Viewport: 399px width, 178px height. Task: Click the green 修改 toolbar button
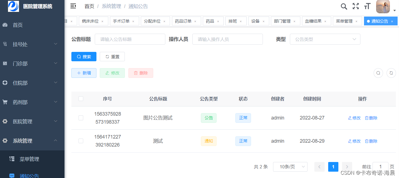(112, 73)
